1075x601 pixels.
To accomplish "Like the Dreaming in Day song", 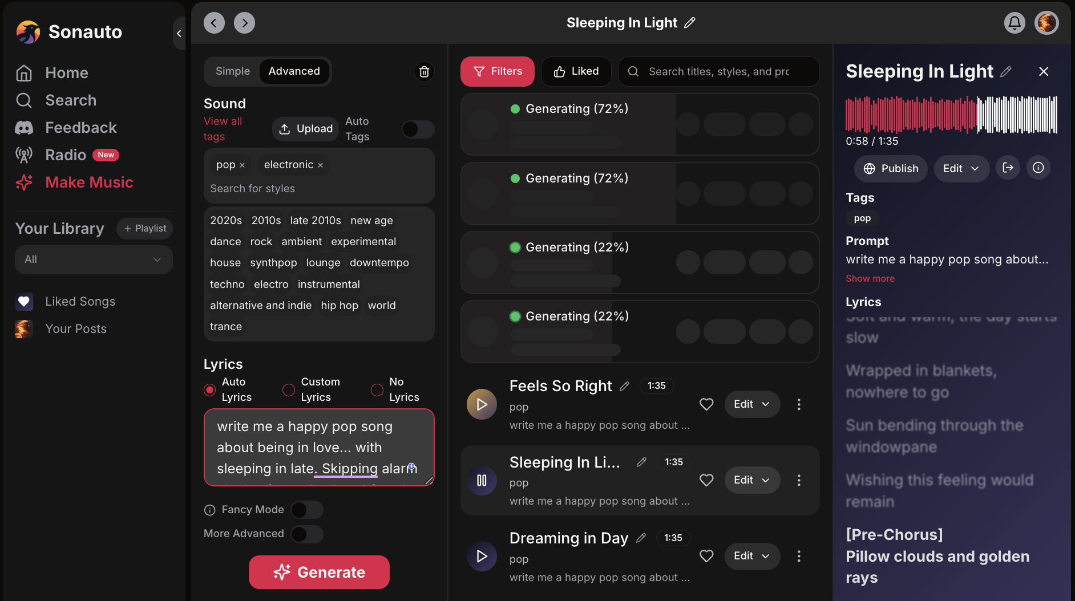I will [706, 556].
